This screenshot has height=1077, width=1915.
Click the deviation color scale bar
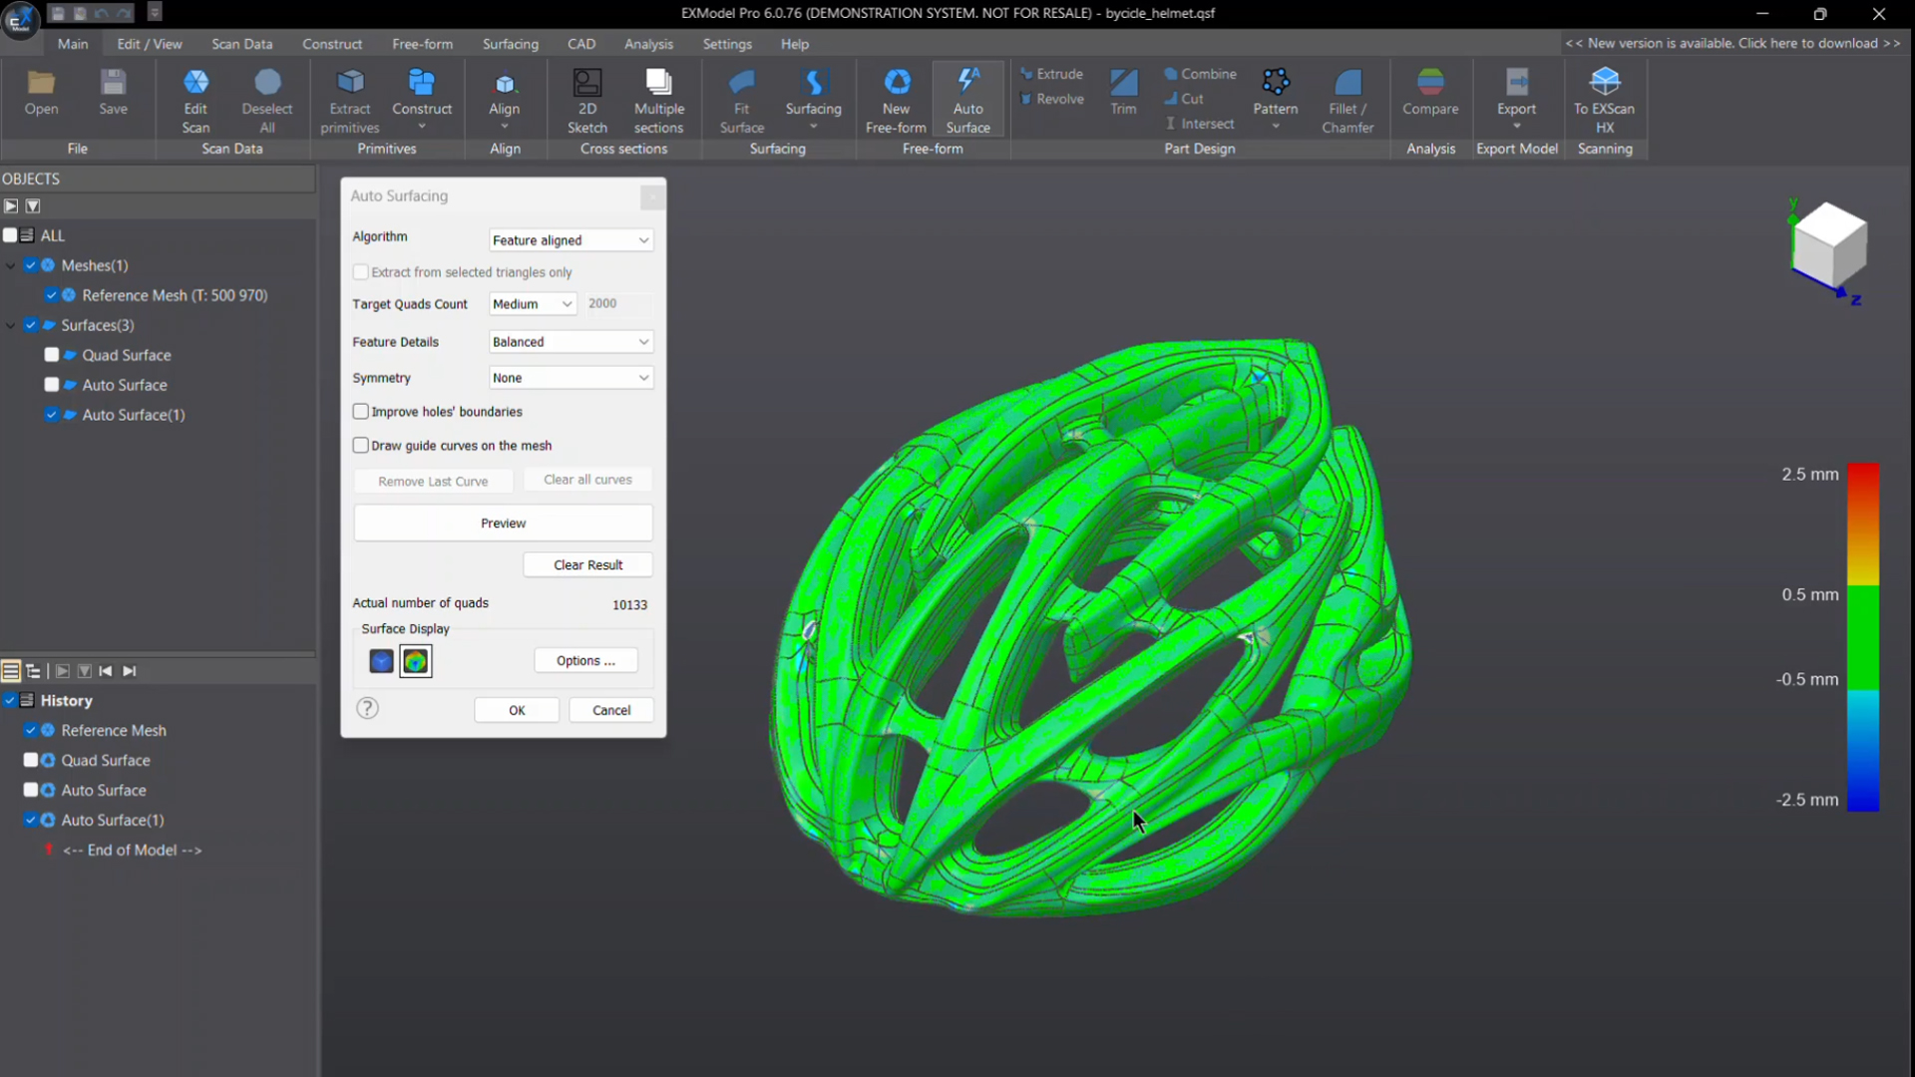tap(1862, 636)
